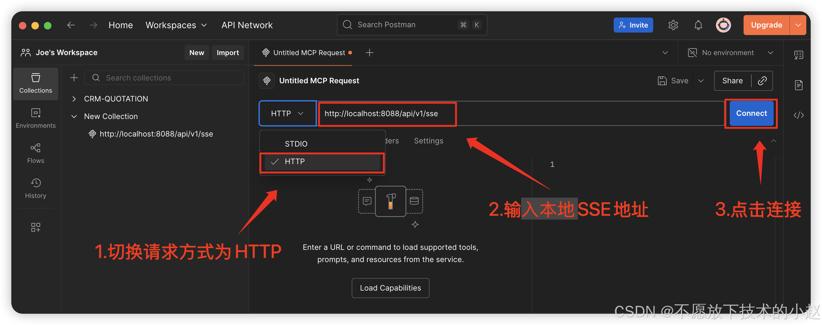This screenshot has width=822, height=325.
Task: Click the forward navigation arrow
Action: click(93, 25)
